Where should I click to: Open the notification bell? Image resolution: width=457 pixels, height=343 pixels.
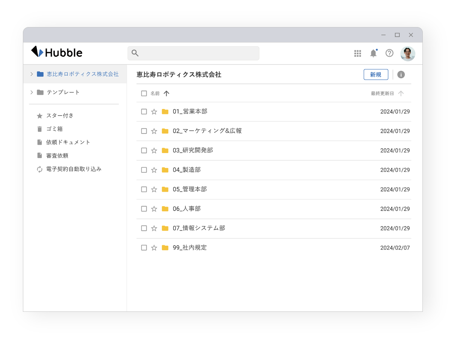click(x=373, y=53)
